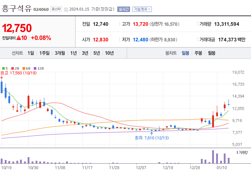Select the 일봉 candle chart
This screenshot has height=172, width=251.
pyautogui.click(x=185, y=53)
